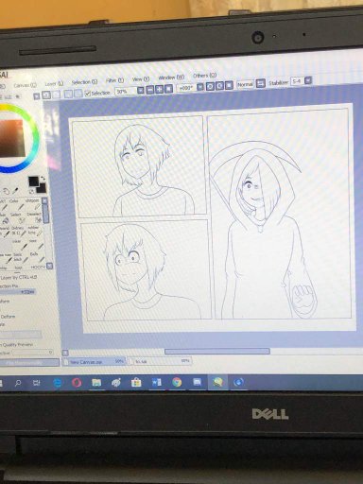Viewport: 363px width, 484px height.
Task: Click the swap foreground/background colors arrow
Action: pos(43,179)
